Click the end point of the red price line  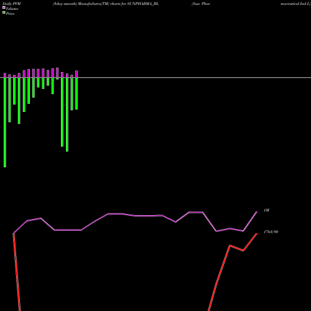coord(257,234)
